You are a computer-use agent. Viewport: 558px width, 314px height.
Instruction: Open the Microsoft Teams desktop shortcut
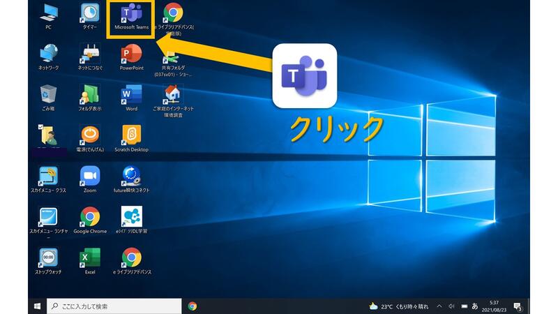point(130,14)
